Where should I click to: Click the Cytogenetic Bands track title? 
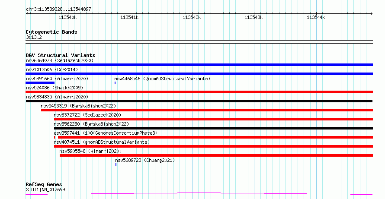coord(51,32)
